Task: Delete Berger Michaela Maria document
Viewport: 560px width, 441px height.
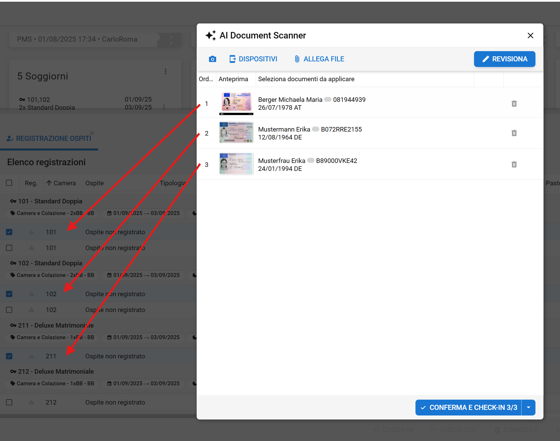Action: 514,104
